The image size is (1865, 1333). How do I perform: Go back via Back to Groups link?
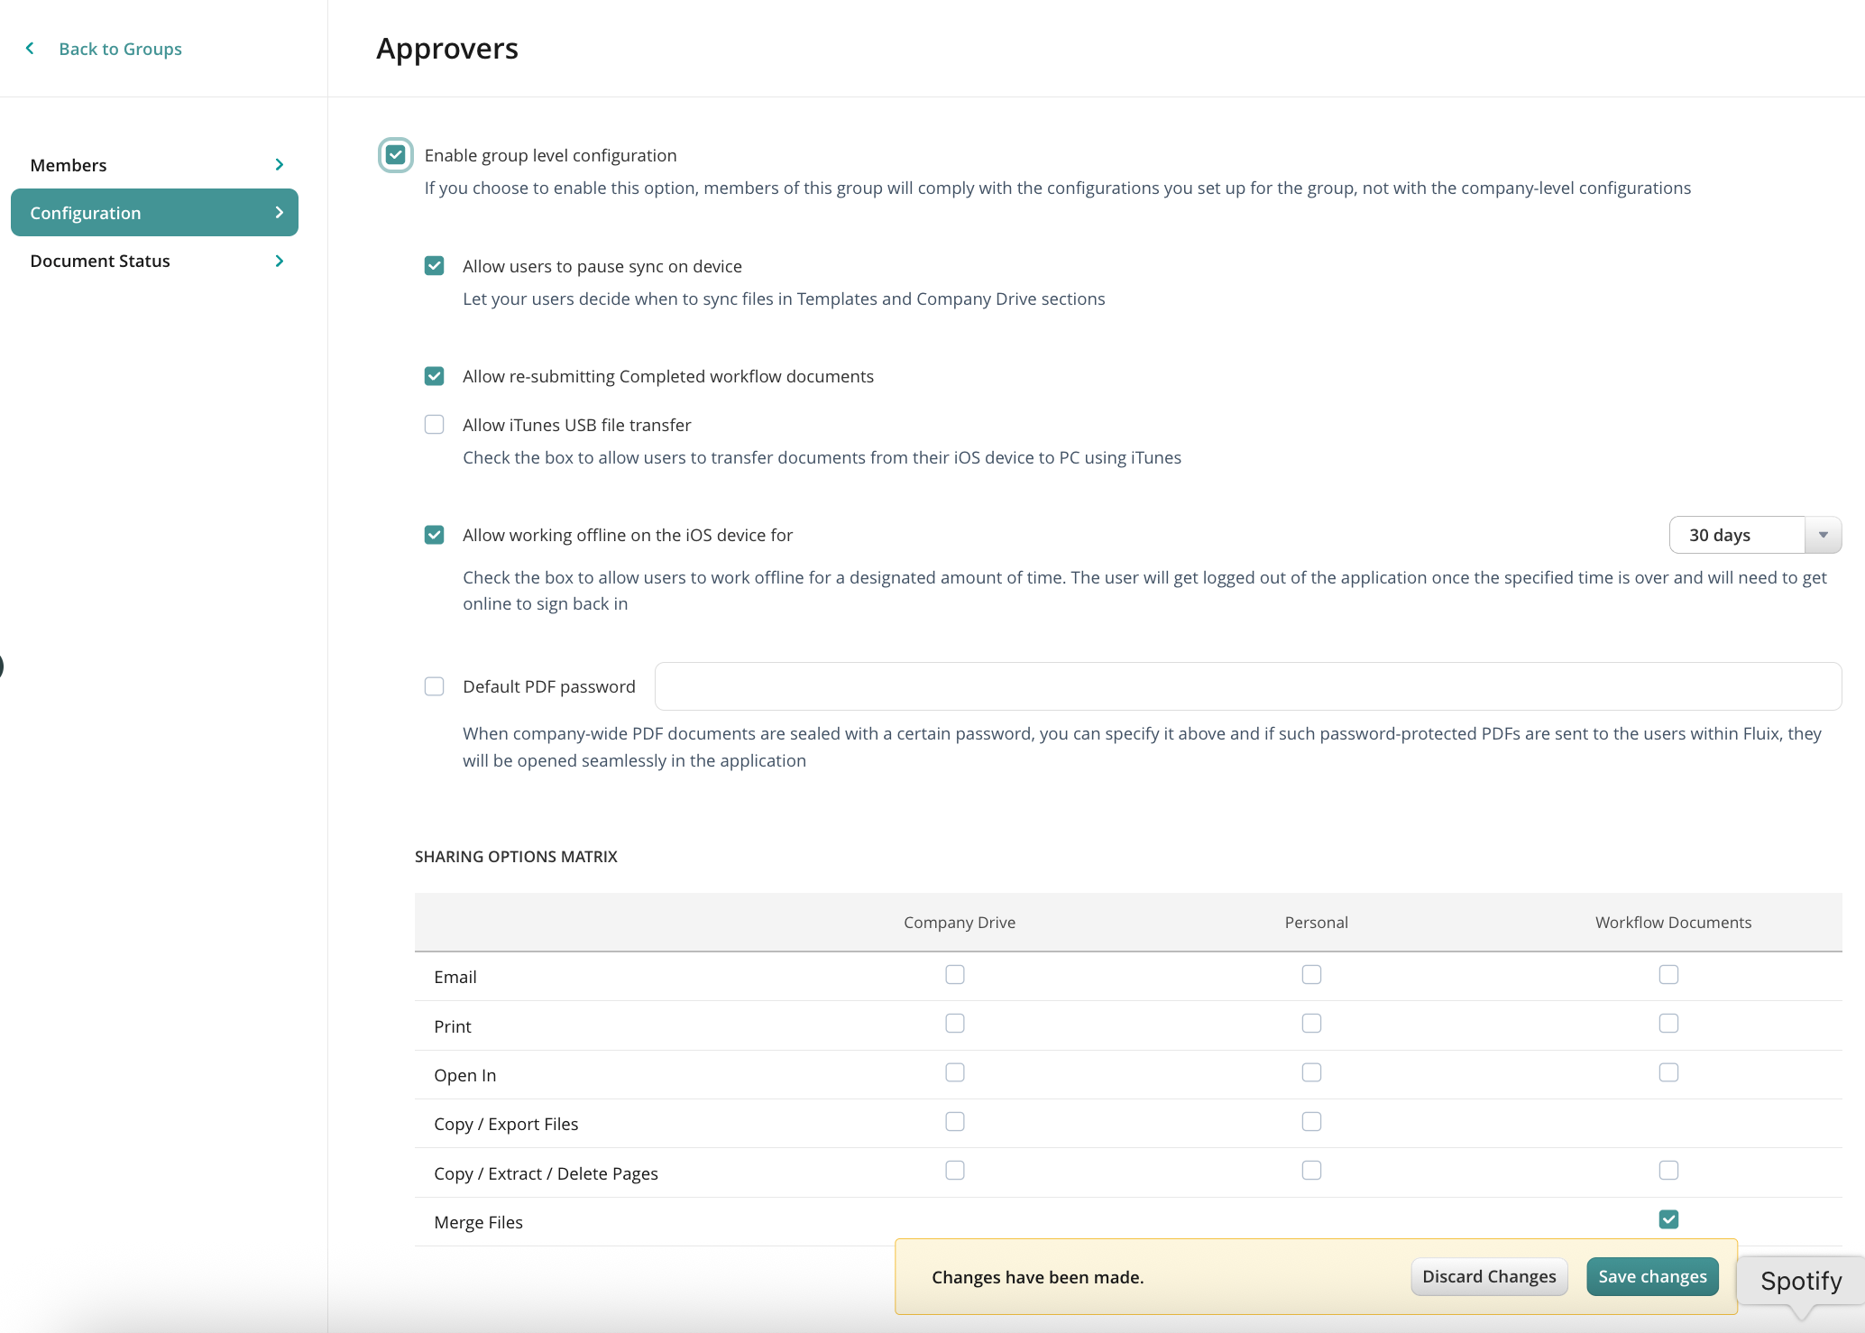[120, 49]
